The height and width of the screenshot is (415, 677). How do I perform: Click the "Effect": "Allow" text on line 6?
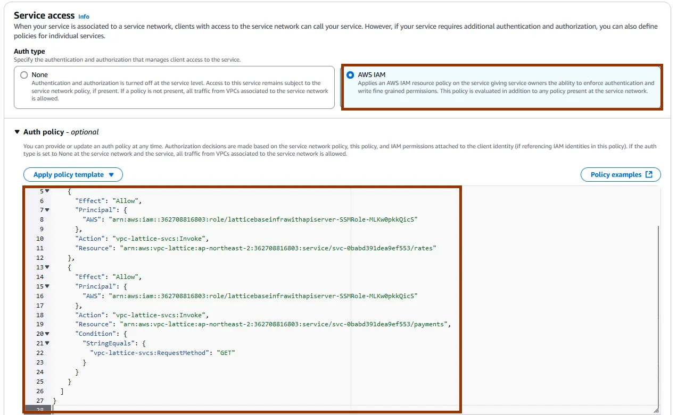pyautogui.click(x=109, y=201)
